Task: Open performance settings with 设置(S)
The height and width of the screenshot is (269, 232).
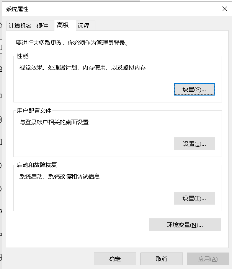Action: tap(194, 89)
